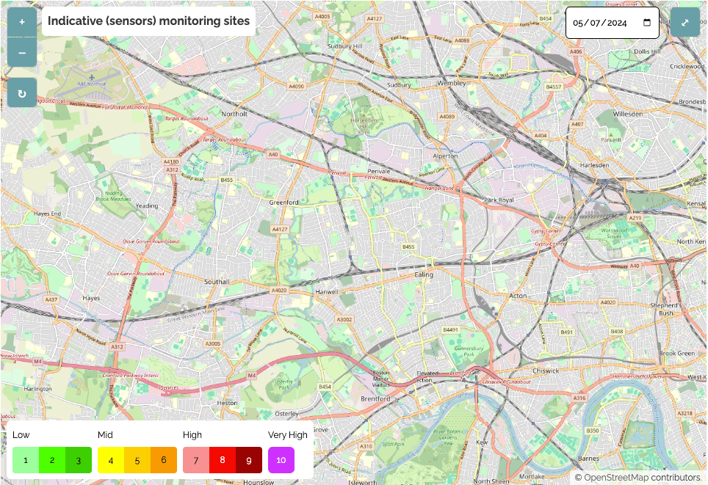Select legend swatch level 1
This screenshot has height=485, width=708.
click(x=26, y=460)
